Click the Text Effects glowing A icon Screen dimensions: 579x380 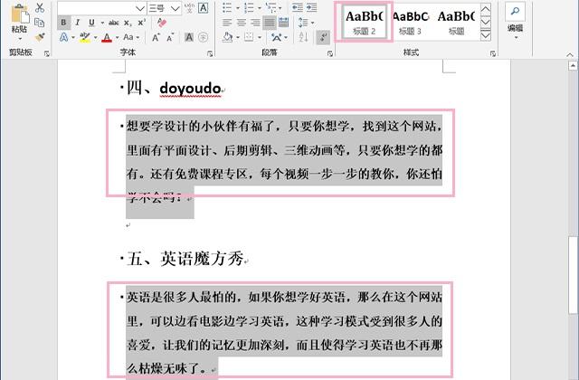coord(64,37)
